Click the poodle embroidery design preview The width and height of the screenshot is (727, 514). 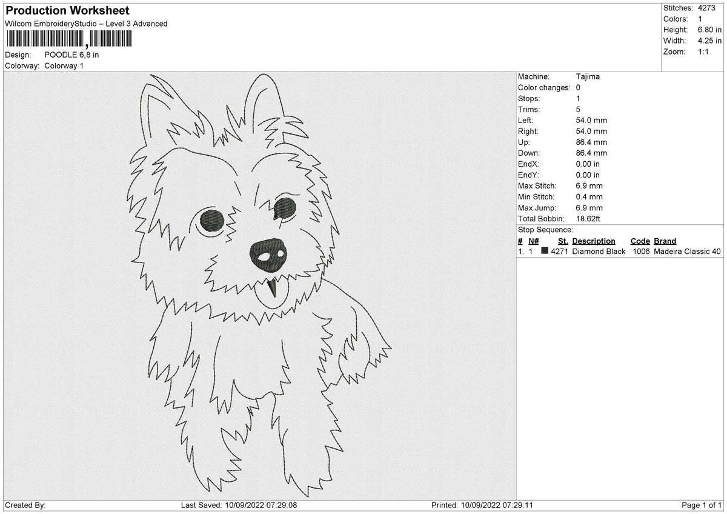(x=261, y=286)
